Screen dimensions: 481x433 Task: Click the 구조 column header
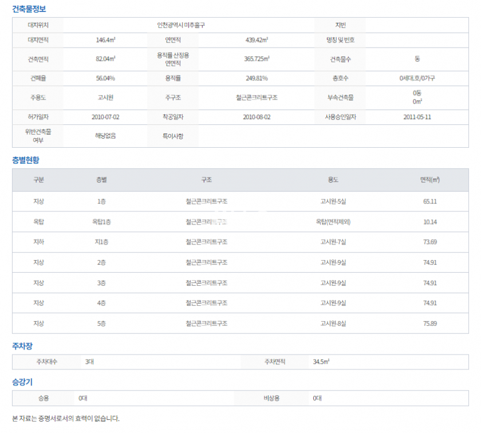pos(207,180)
